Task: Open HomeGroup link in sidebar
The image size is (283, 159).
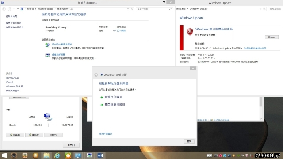Action: coord(12,78)
